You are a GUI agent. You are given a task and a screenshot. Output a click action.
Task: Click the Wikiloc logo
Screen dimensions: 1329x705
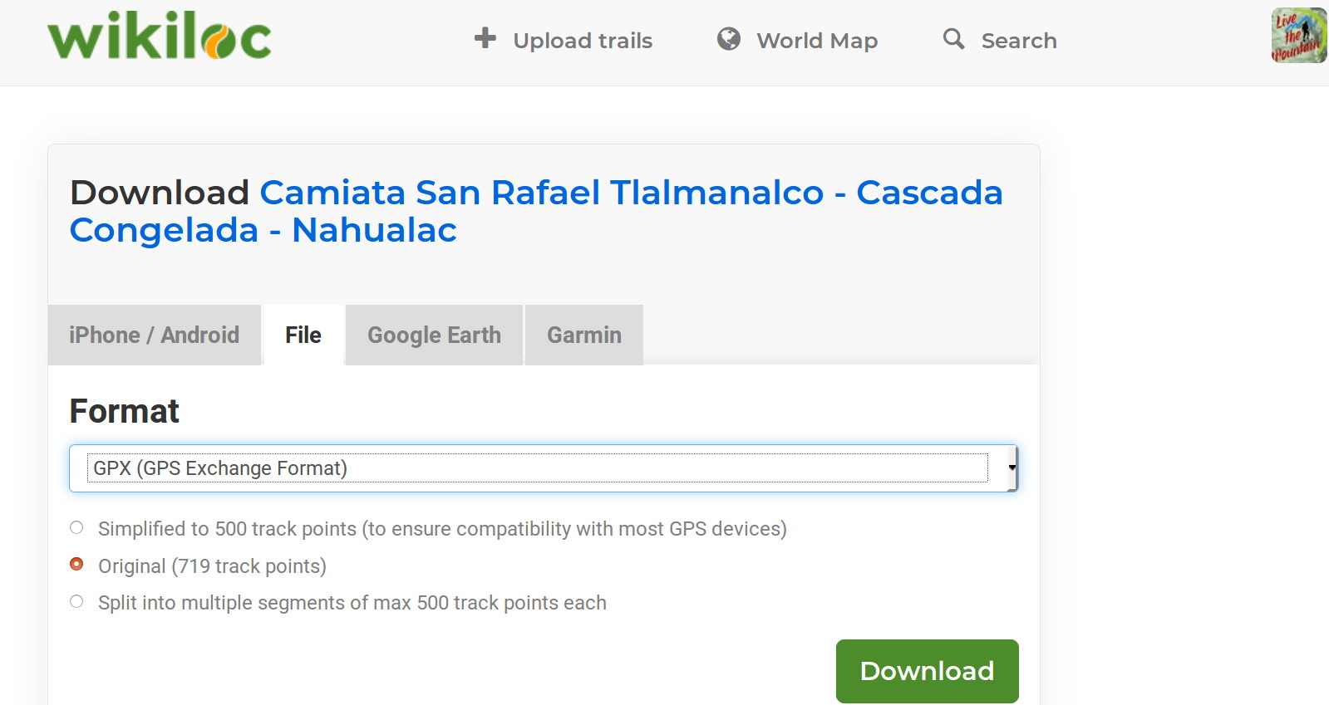pos(159,37)
